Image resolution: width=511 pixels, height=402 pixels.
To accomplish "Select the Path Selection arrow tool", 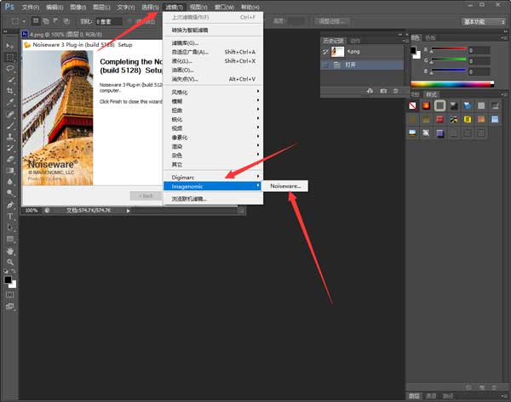I will pos(10,227).
